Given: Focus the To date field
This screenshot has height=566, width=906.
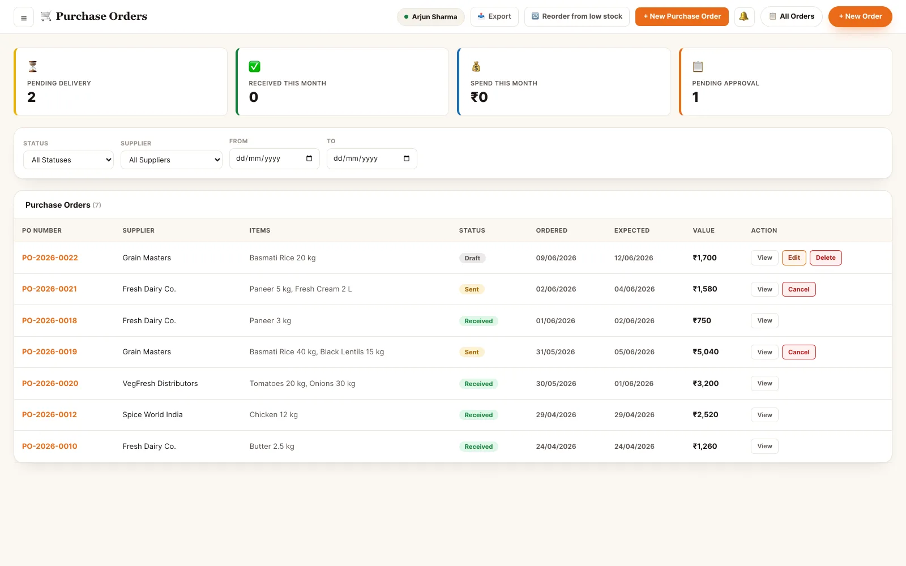Looking at the screenshot, I should coord(372,158).
